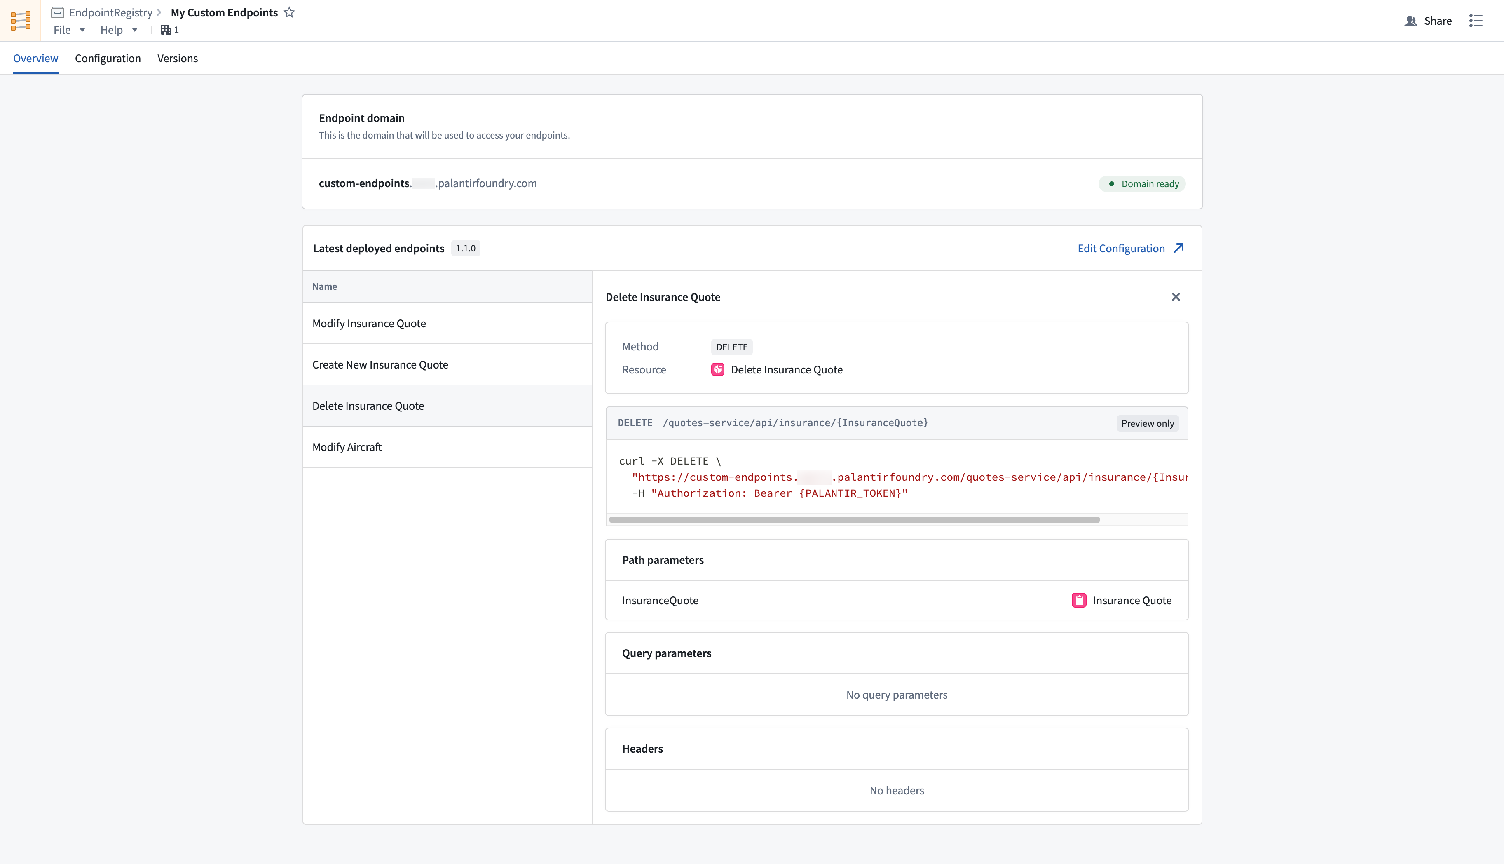Click the organization building icon
The height and width of the screenshot is (864, 1504).
(166, 30)
